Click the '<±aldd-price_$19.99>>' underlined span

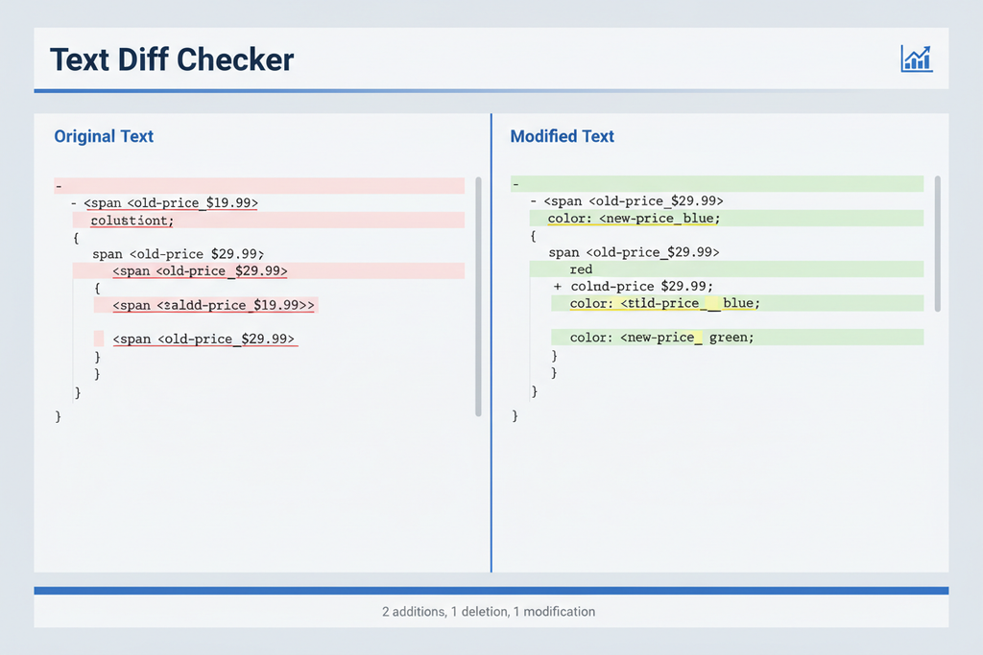tap(213, 305)
